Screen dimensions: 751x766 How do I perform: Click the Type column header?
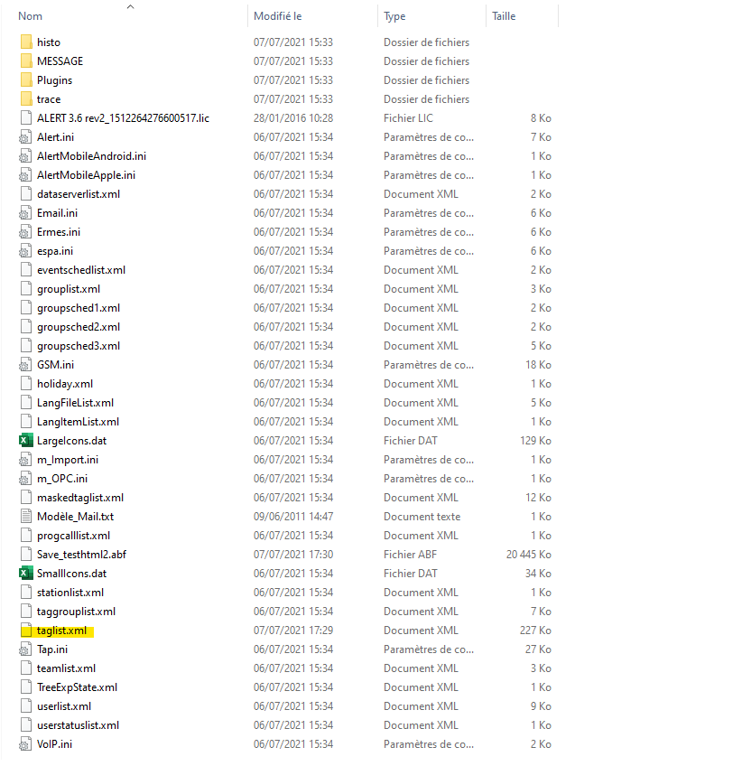click(394, 16)
